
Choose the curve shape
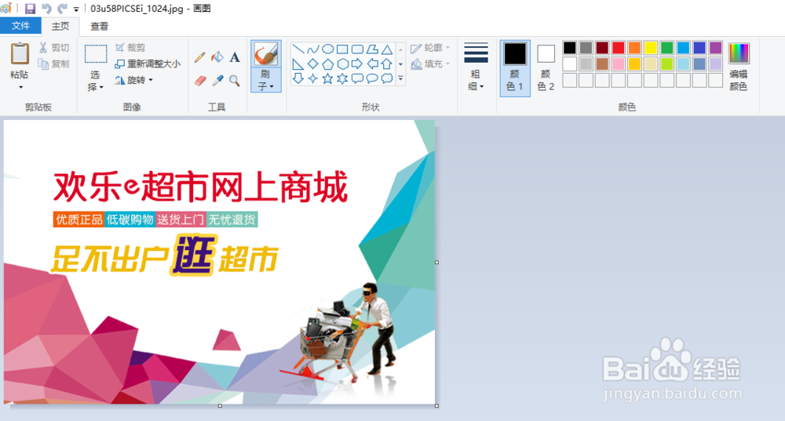coord(313,49)
